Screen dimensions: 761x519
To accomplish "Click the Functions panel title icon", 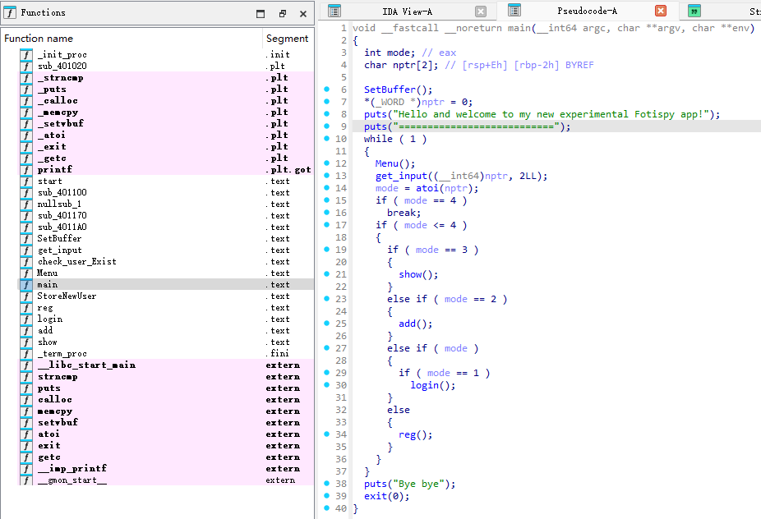I will (10, 13).
